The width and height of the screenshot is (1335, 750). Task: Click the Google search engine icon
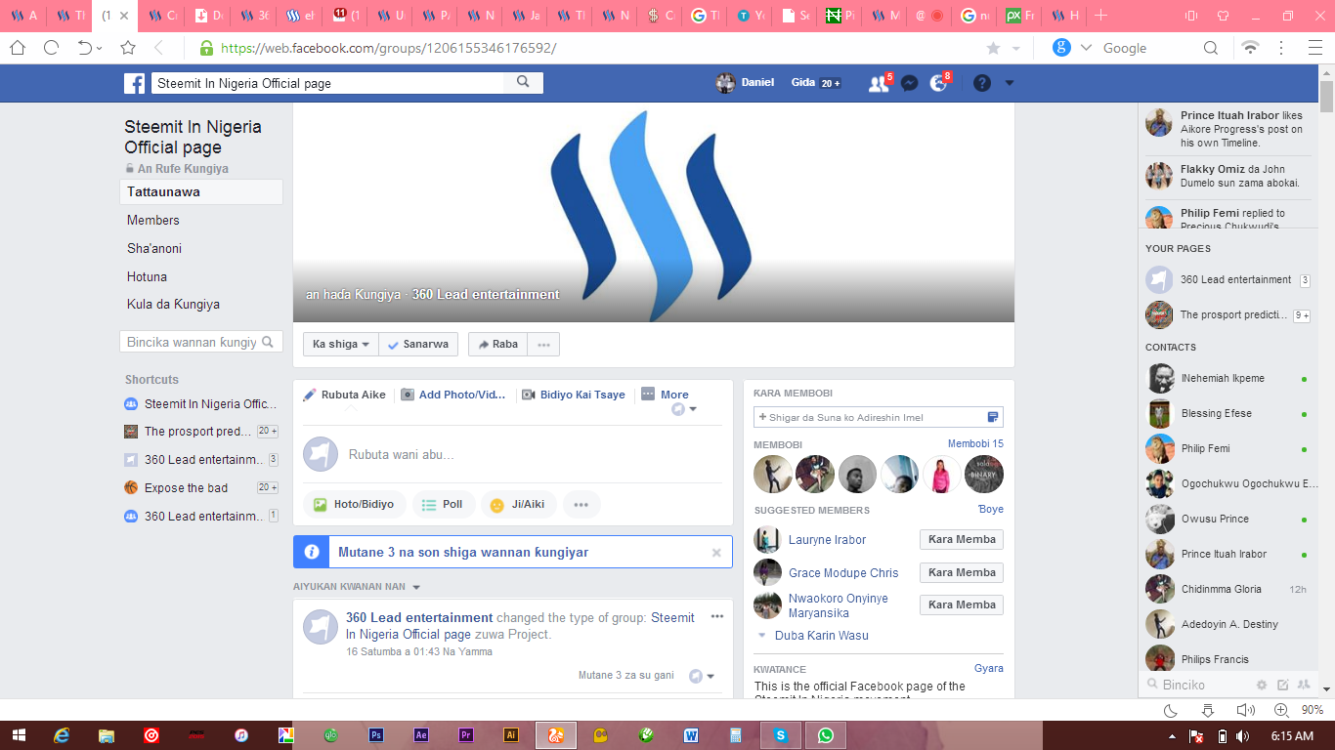pyautogui.click(x=1061, y=47)
